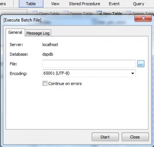Viewport: 154px width, 147px height.
Task: Click the file browse ellipsis button
Action: (x=141, y=64)
